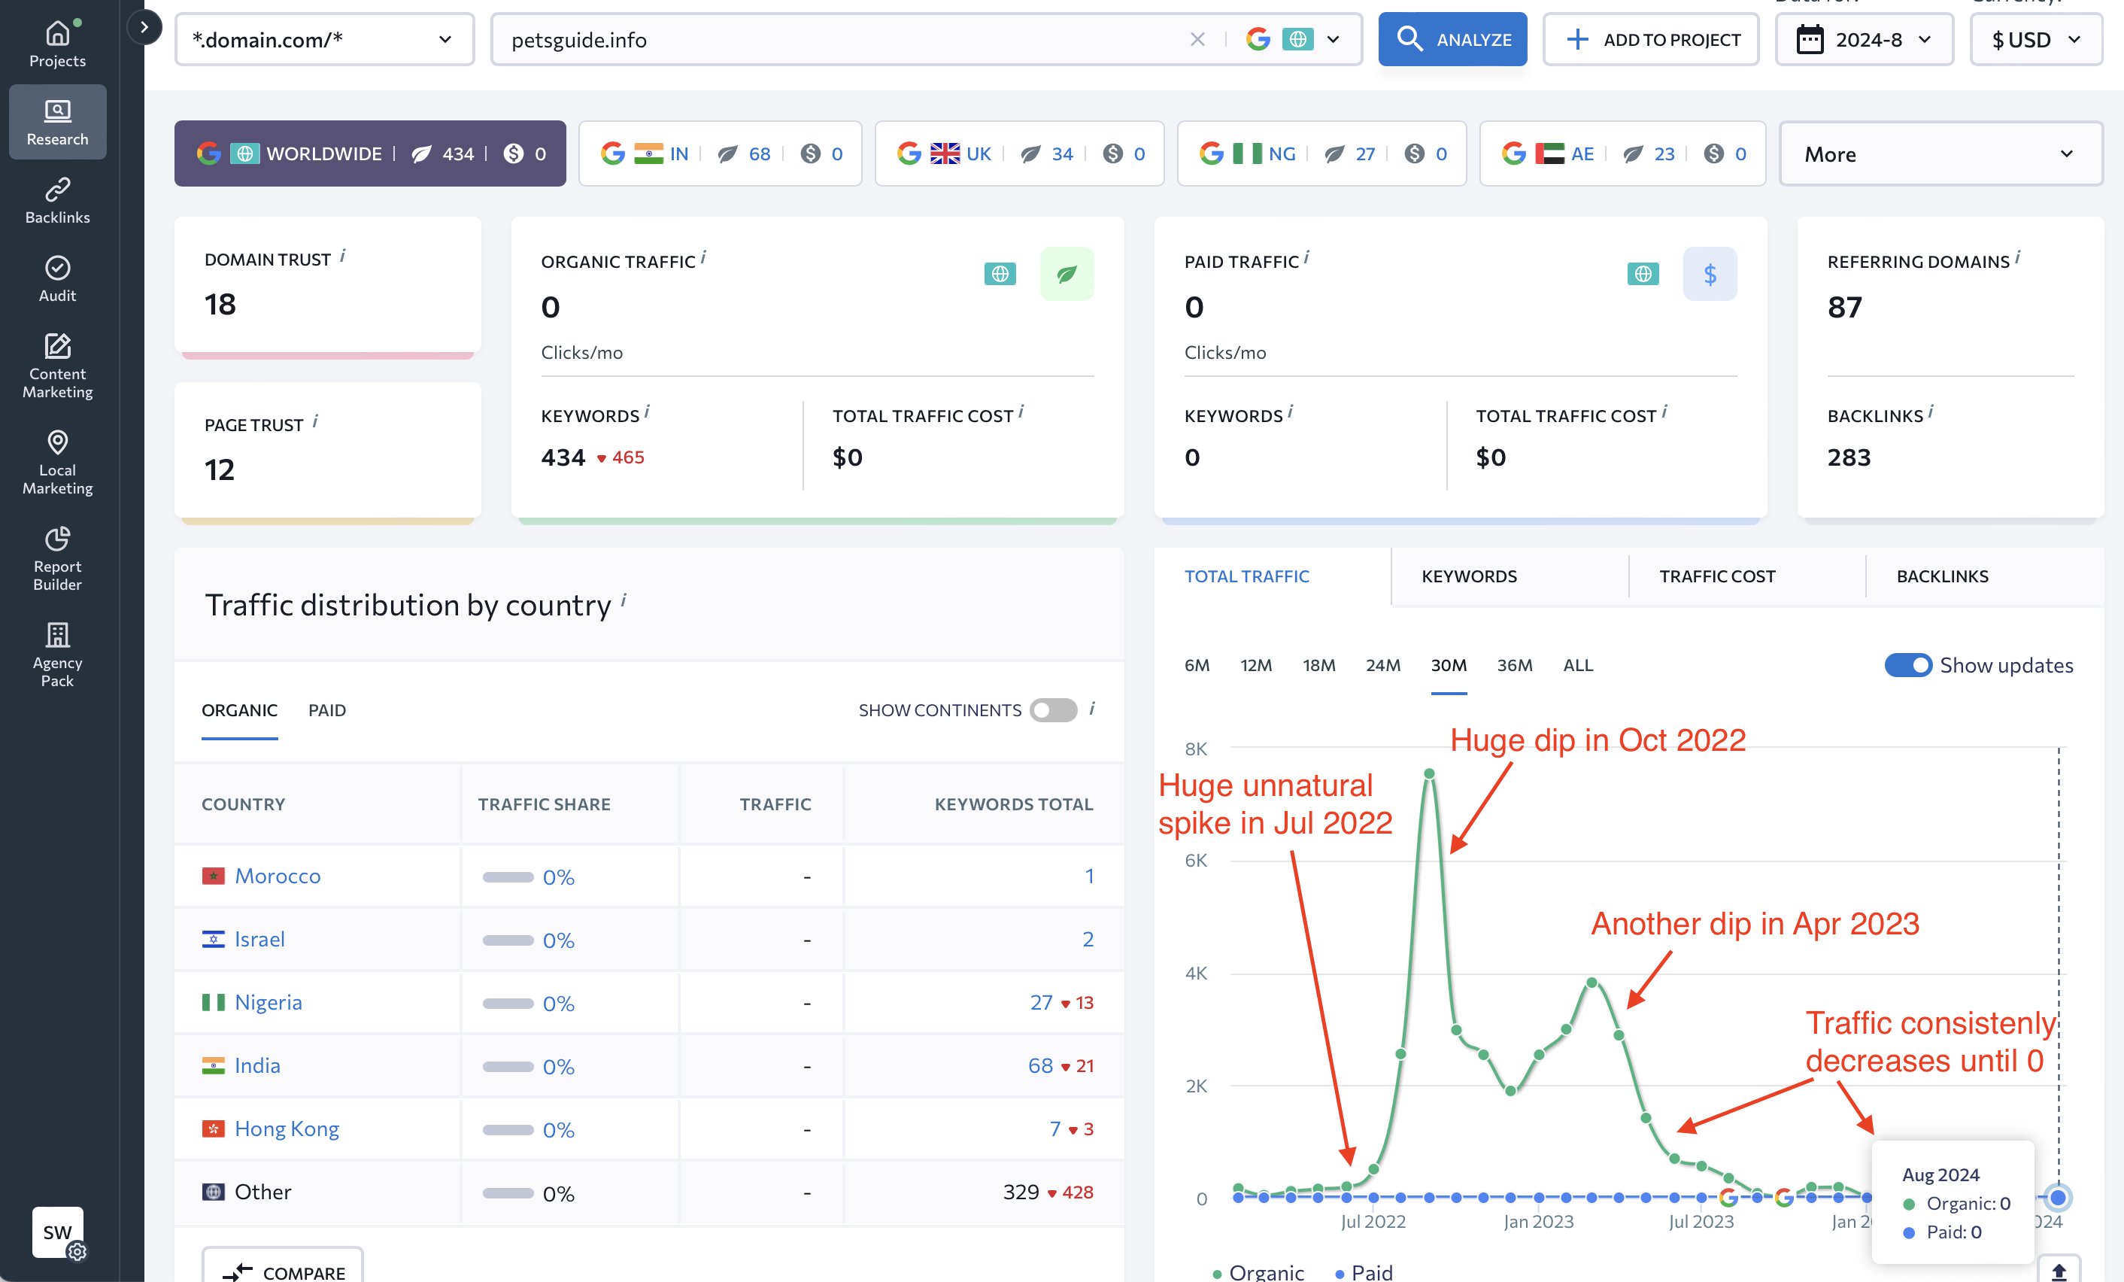Open India country link
Viewport: 2124px width, 1282px height.
click(257, 1064)
